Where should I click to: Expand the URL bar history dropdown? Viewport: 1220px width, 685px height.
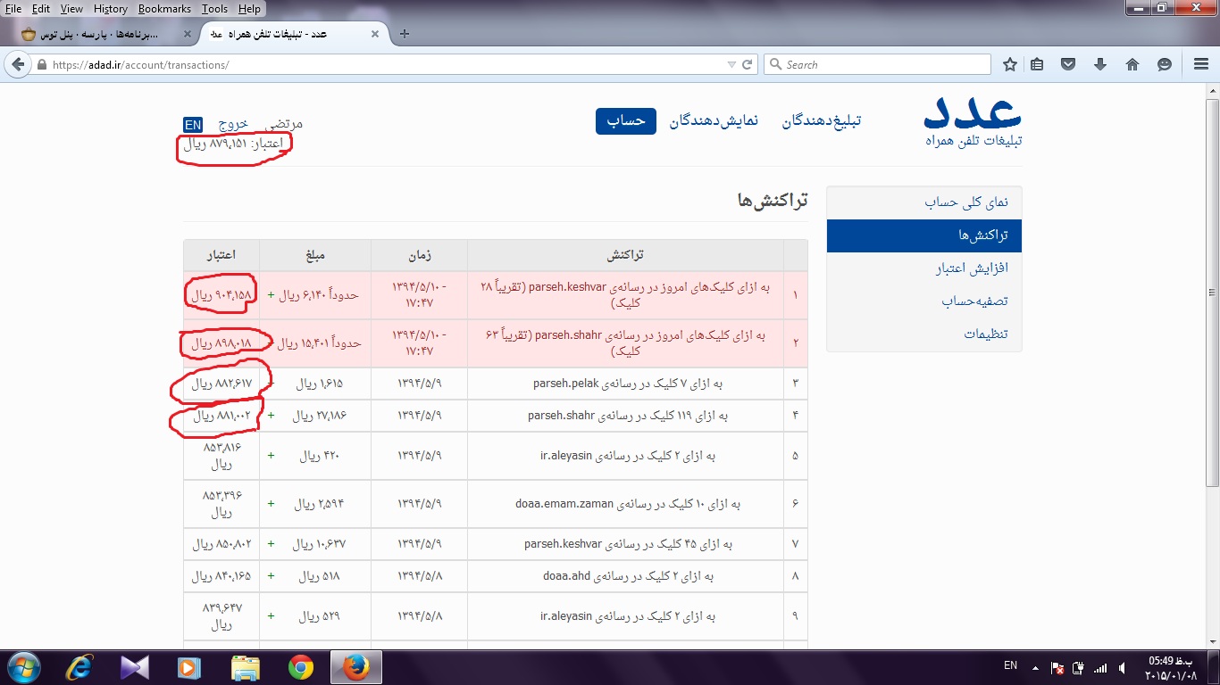731,64
